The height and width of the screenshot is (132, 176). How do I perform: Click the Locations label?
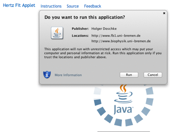(80, 36)
